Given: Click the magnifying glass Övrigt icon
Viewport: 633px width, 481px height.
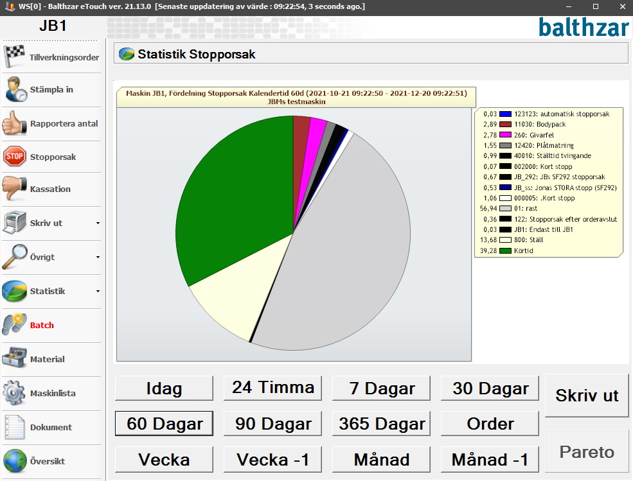Looking at the screenshot, I should 15,257.
